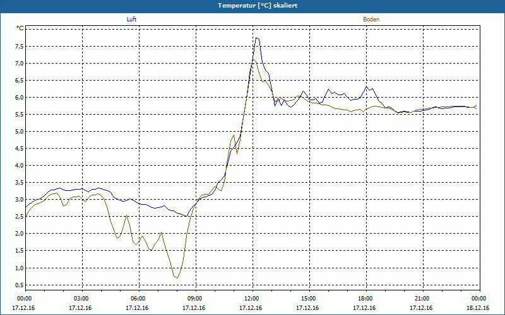Viewport: 505px width, 315px height.
Task: Click the blue Luft curve peak near 12:00
Action: pyautogui.click(x=257, y=38)
